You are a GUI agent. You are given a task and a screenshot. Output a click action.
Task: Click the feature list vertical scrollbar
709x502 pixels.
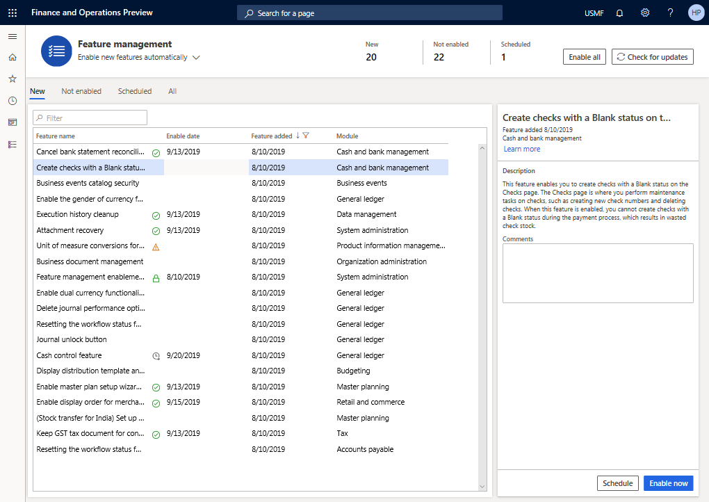click(x=482, y=313)
